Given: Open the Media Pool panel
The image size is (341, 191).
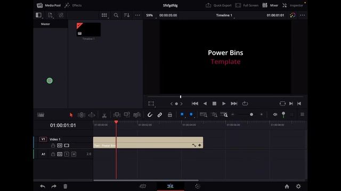Looking at the screenshot, I should coord(48,5).
